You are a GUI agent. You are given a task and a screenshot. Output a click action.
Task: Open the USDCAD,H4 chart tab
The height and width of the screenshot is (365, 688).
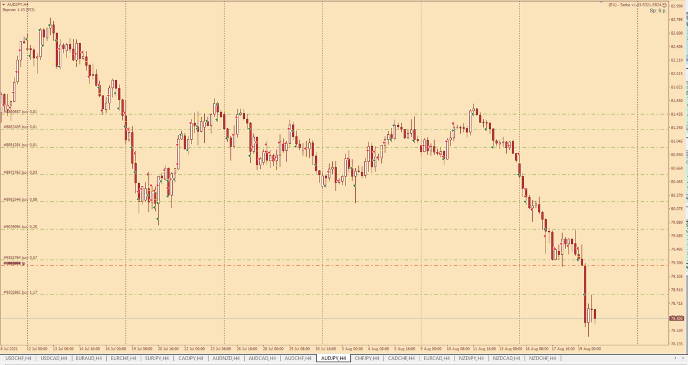(x=54, y=358)
